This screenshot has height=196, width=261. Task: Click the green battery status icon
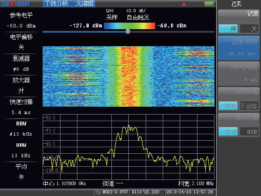209,4
